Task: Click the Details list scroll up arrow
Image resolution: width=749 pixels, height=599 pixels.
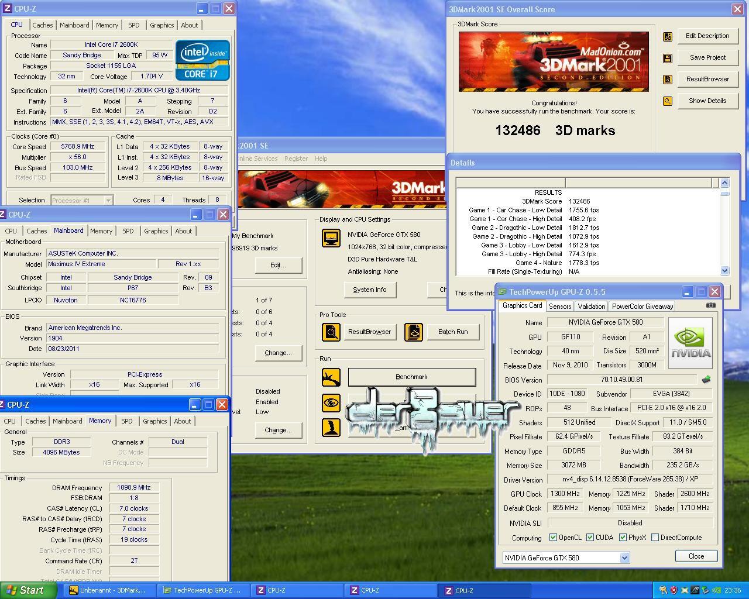Action: 724,183
